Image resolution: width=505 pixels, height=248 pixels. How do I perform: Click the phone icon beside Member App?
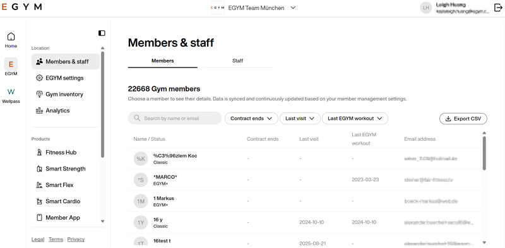(x=39, y=218)
